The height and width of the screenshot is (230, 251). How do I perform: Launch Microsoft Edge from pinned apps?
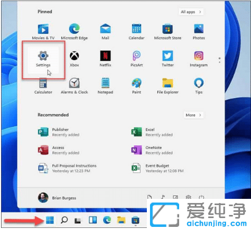point(74,32)
